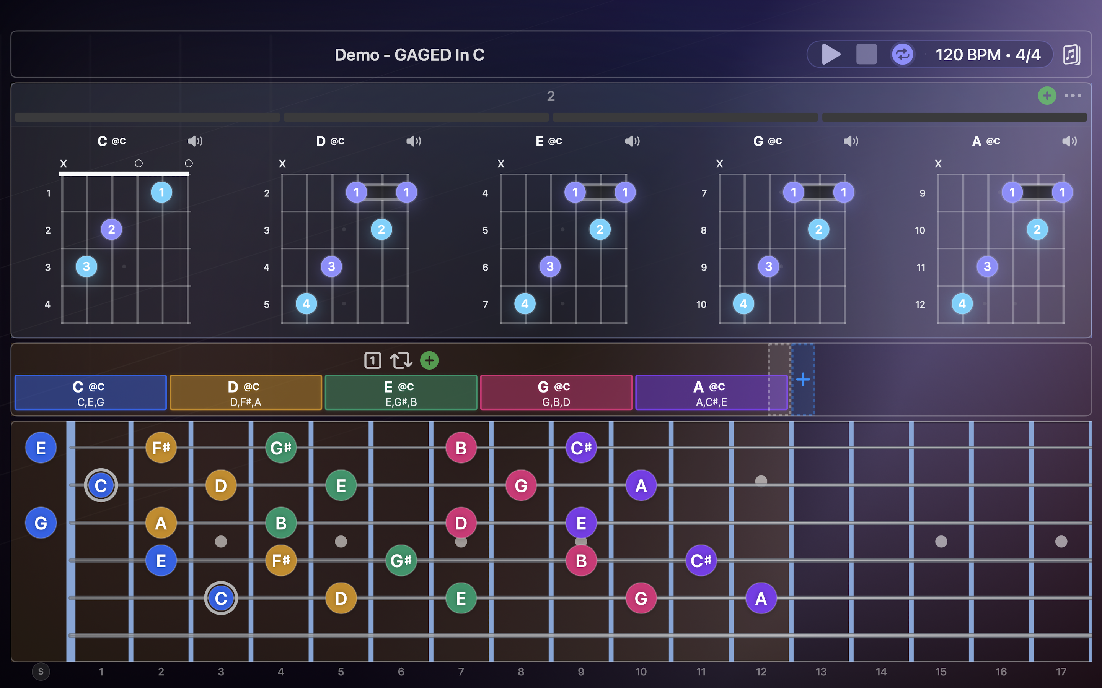Open the song library icon in top-right corner
1102x688 pixels.
[1073, 55]
